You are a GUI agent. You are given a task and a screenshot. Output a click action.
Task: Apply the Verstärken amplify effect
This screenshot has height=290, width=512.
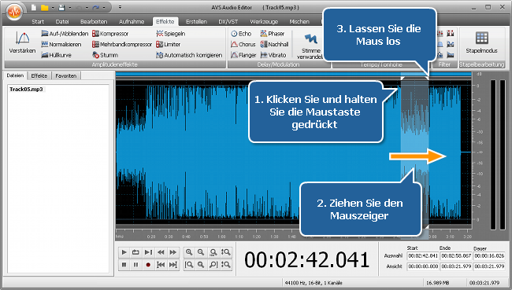coord(22,42)
